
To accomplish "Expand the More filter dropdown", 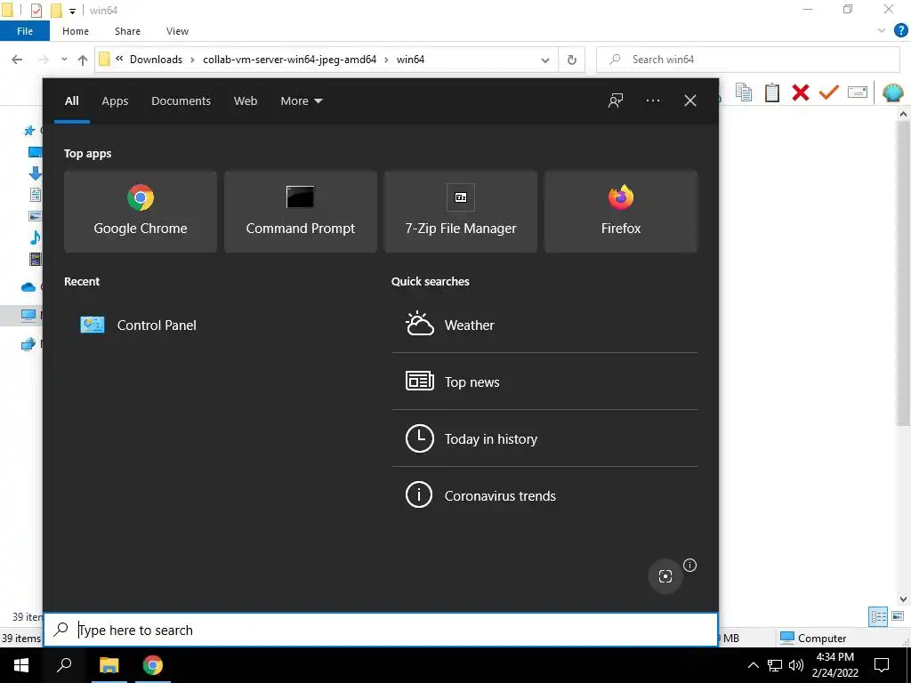I will click(x=301, y=101).
